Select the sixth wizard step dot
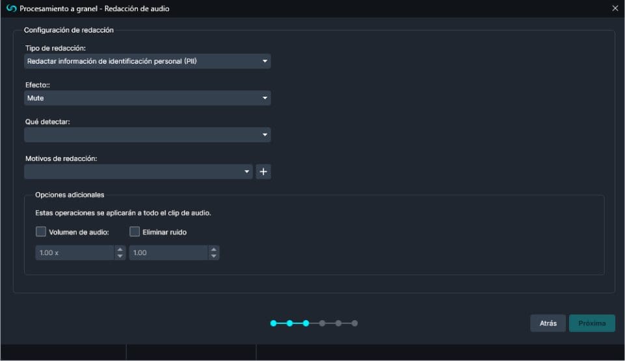The width and height of the screenshot is (625, 361). pyautogui.click(x=354, y=323)
